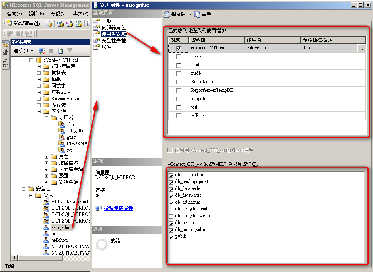Check mapping for tempdb database
Viewport: 373px width, 272px height.
[179, 99]
